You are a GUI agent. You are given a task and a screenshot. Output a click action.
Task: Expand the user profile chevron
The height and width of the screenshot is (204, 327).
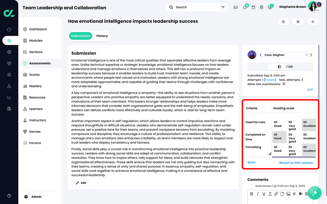[317, 10]
